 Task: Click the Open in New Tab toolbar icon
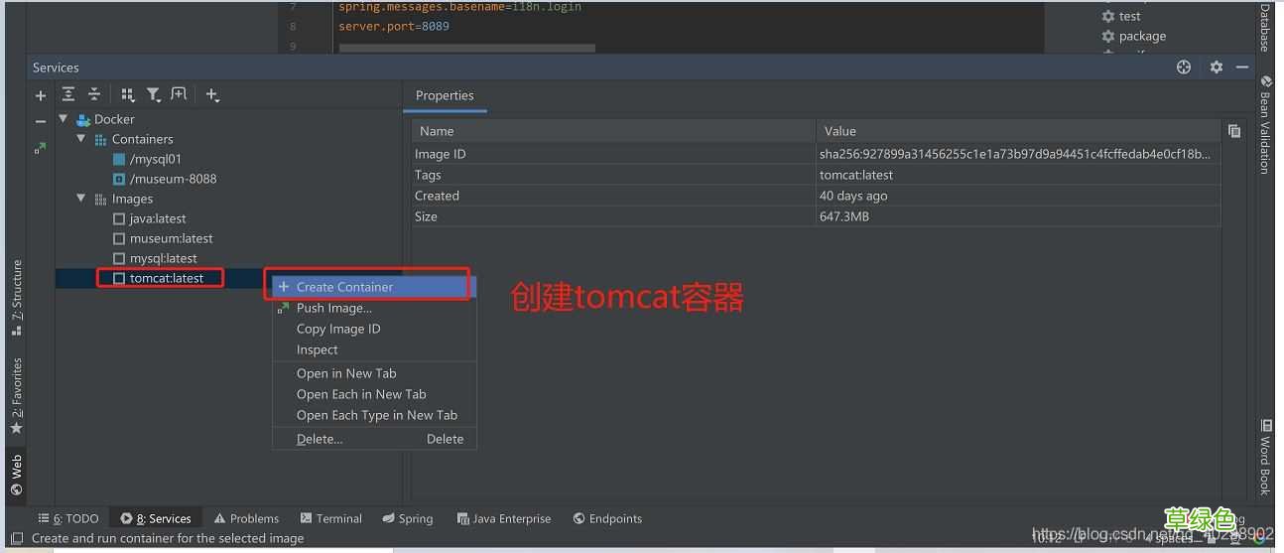click(x=179, y=94)
